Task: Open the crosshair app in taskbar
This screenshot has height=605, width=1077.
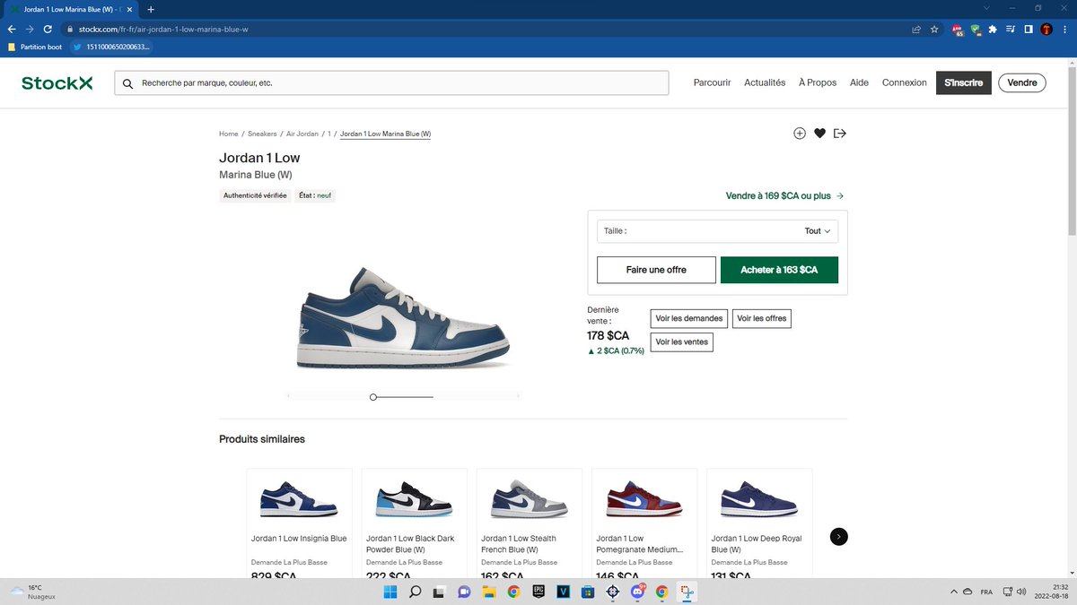Action: [x=612, y=592]
